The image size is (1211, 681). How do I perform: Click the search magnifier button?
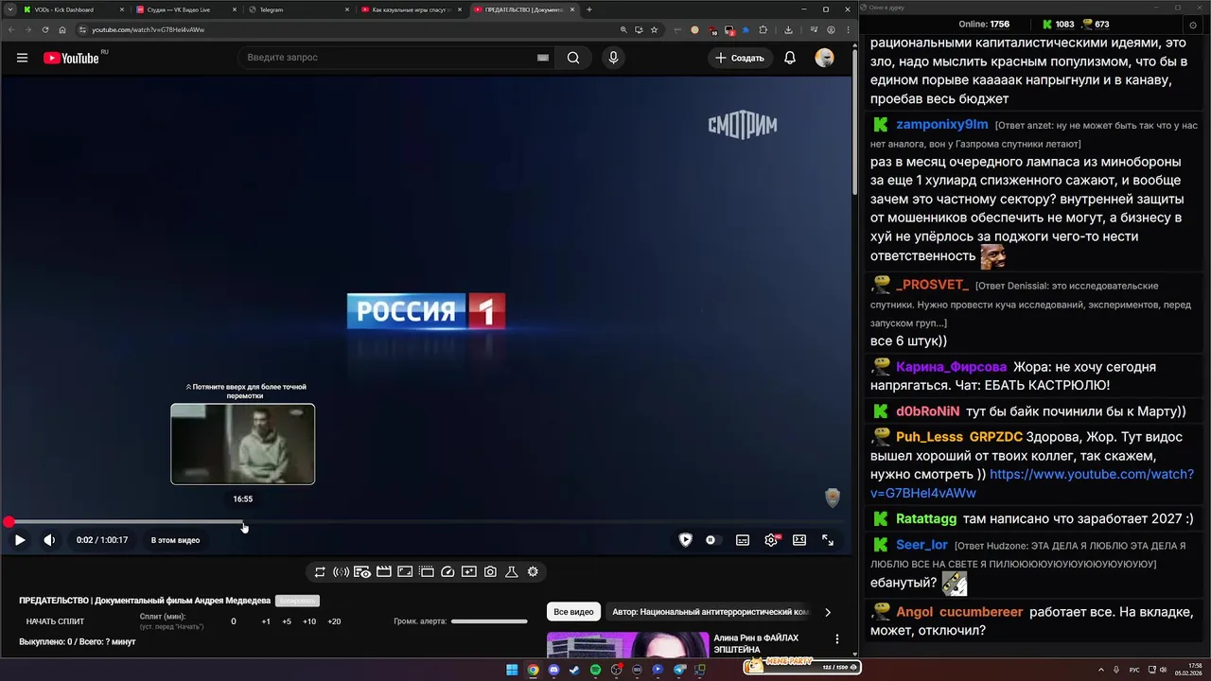pyautogui.click(x=573, y=58)
